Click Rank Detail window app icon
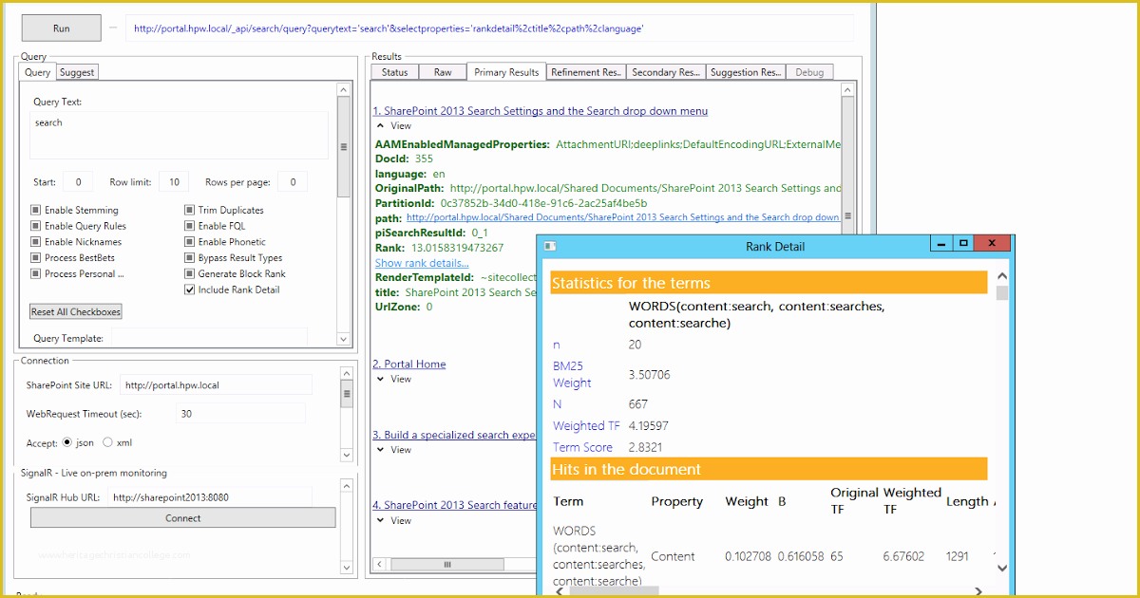This screenshot has height=598, width=1140. (x=550, y=246)
